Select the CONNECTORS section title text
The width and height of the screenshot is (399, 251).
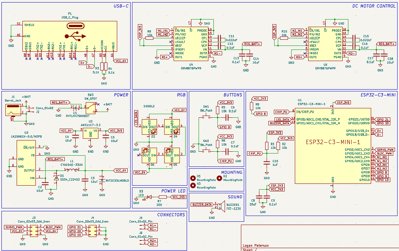tap(171, 215)
